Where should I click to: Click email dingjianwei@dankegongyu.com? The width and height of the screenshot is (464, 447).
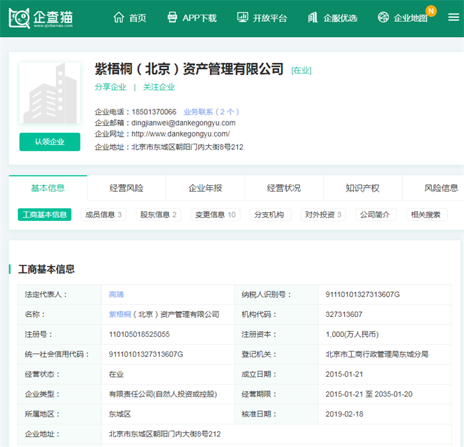tap(184, 123)
